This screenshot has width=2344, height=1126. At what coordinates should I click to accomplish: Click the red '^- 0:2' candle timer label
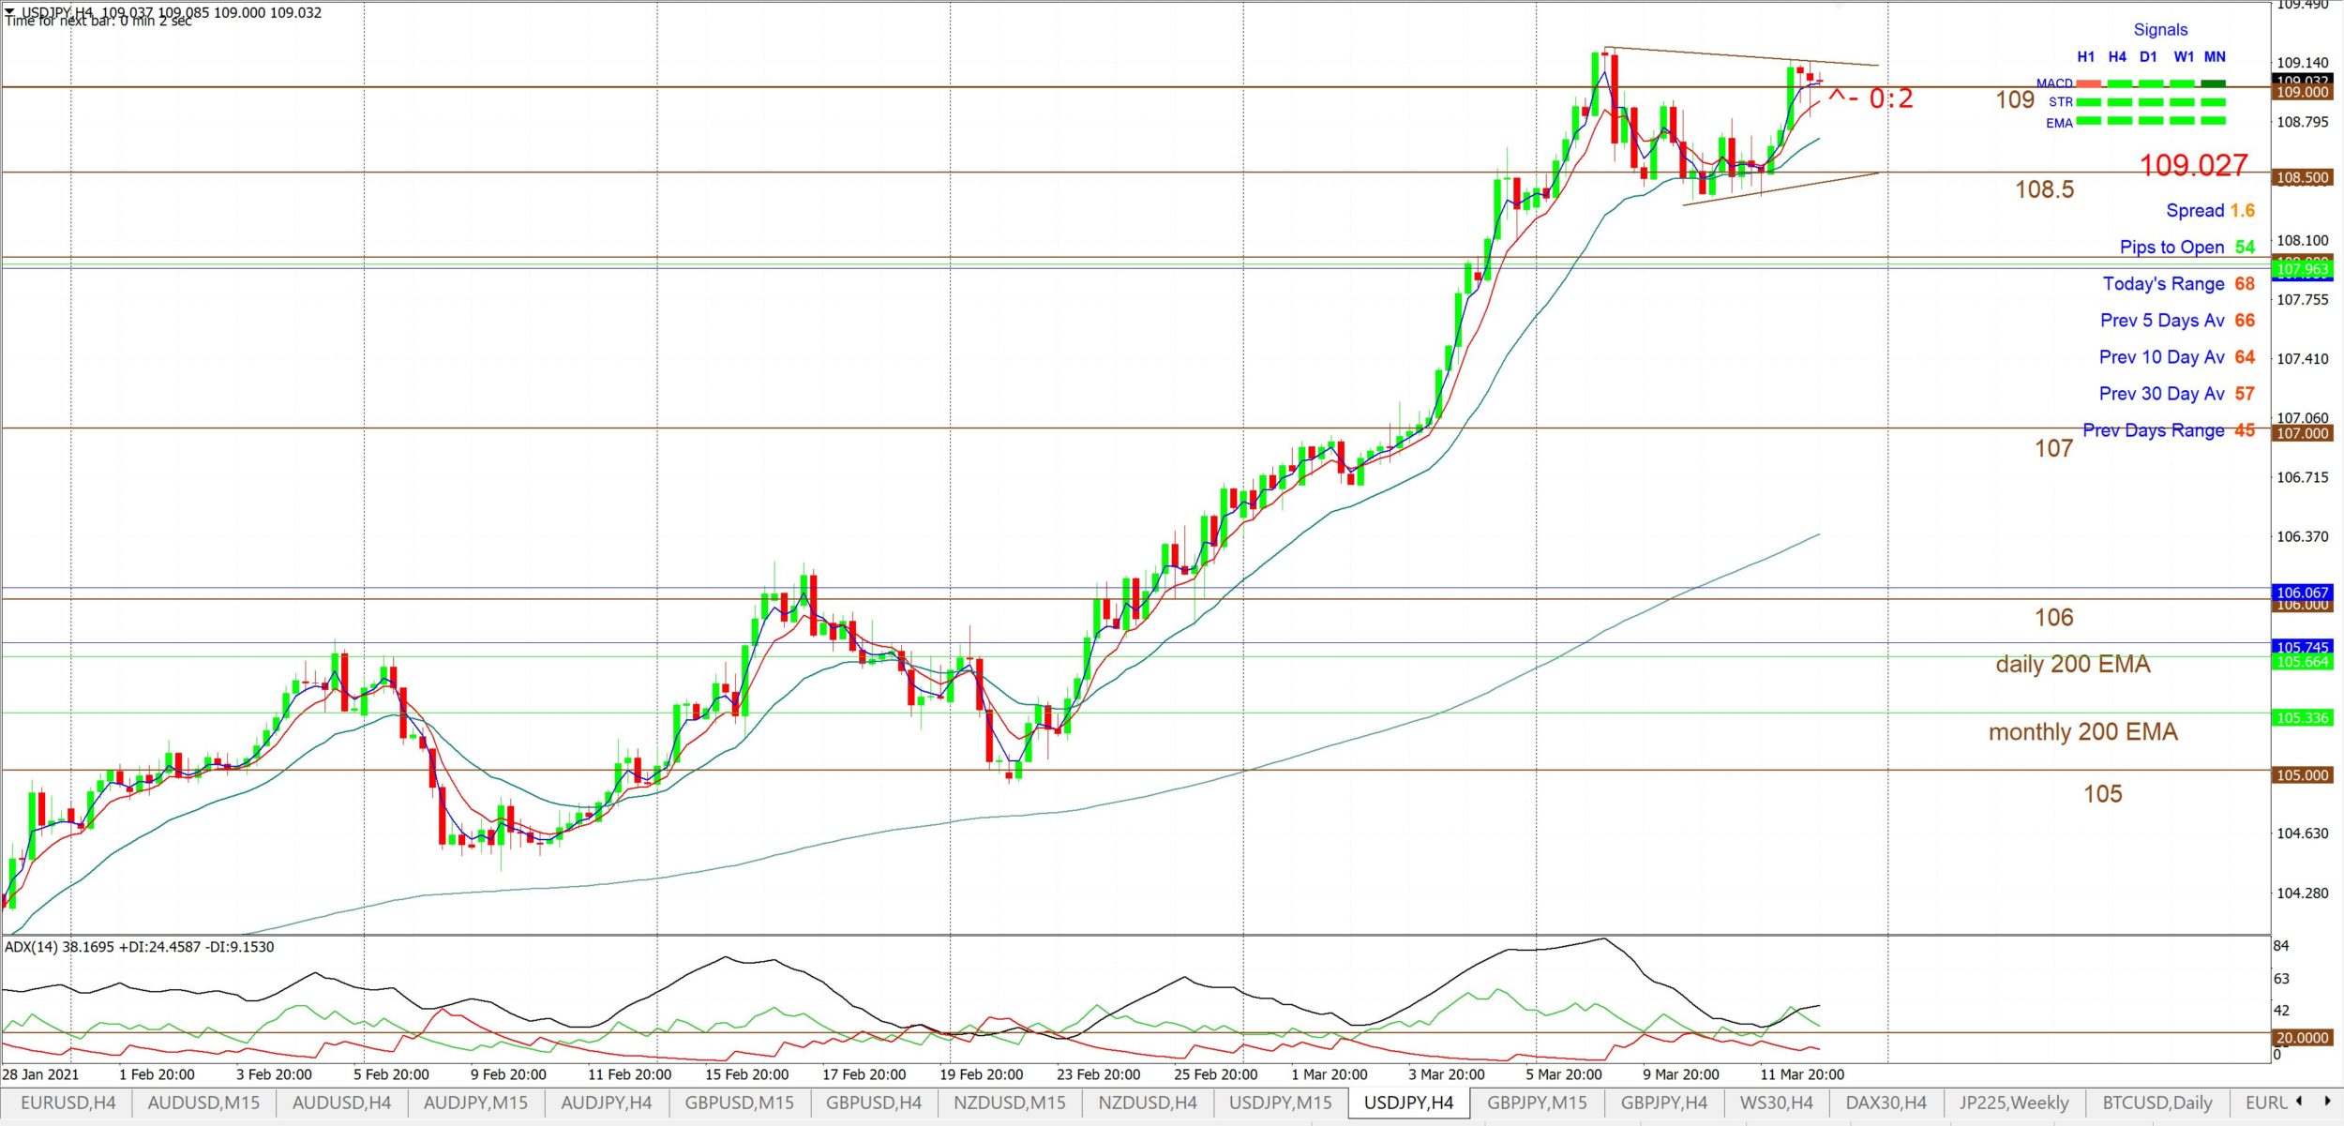[1871, 98]
